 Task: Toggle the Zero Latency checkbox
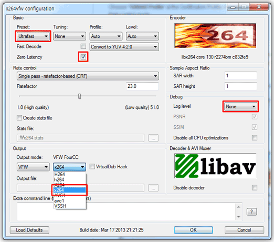coord(83,57)
